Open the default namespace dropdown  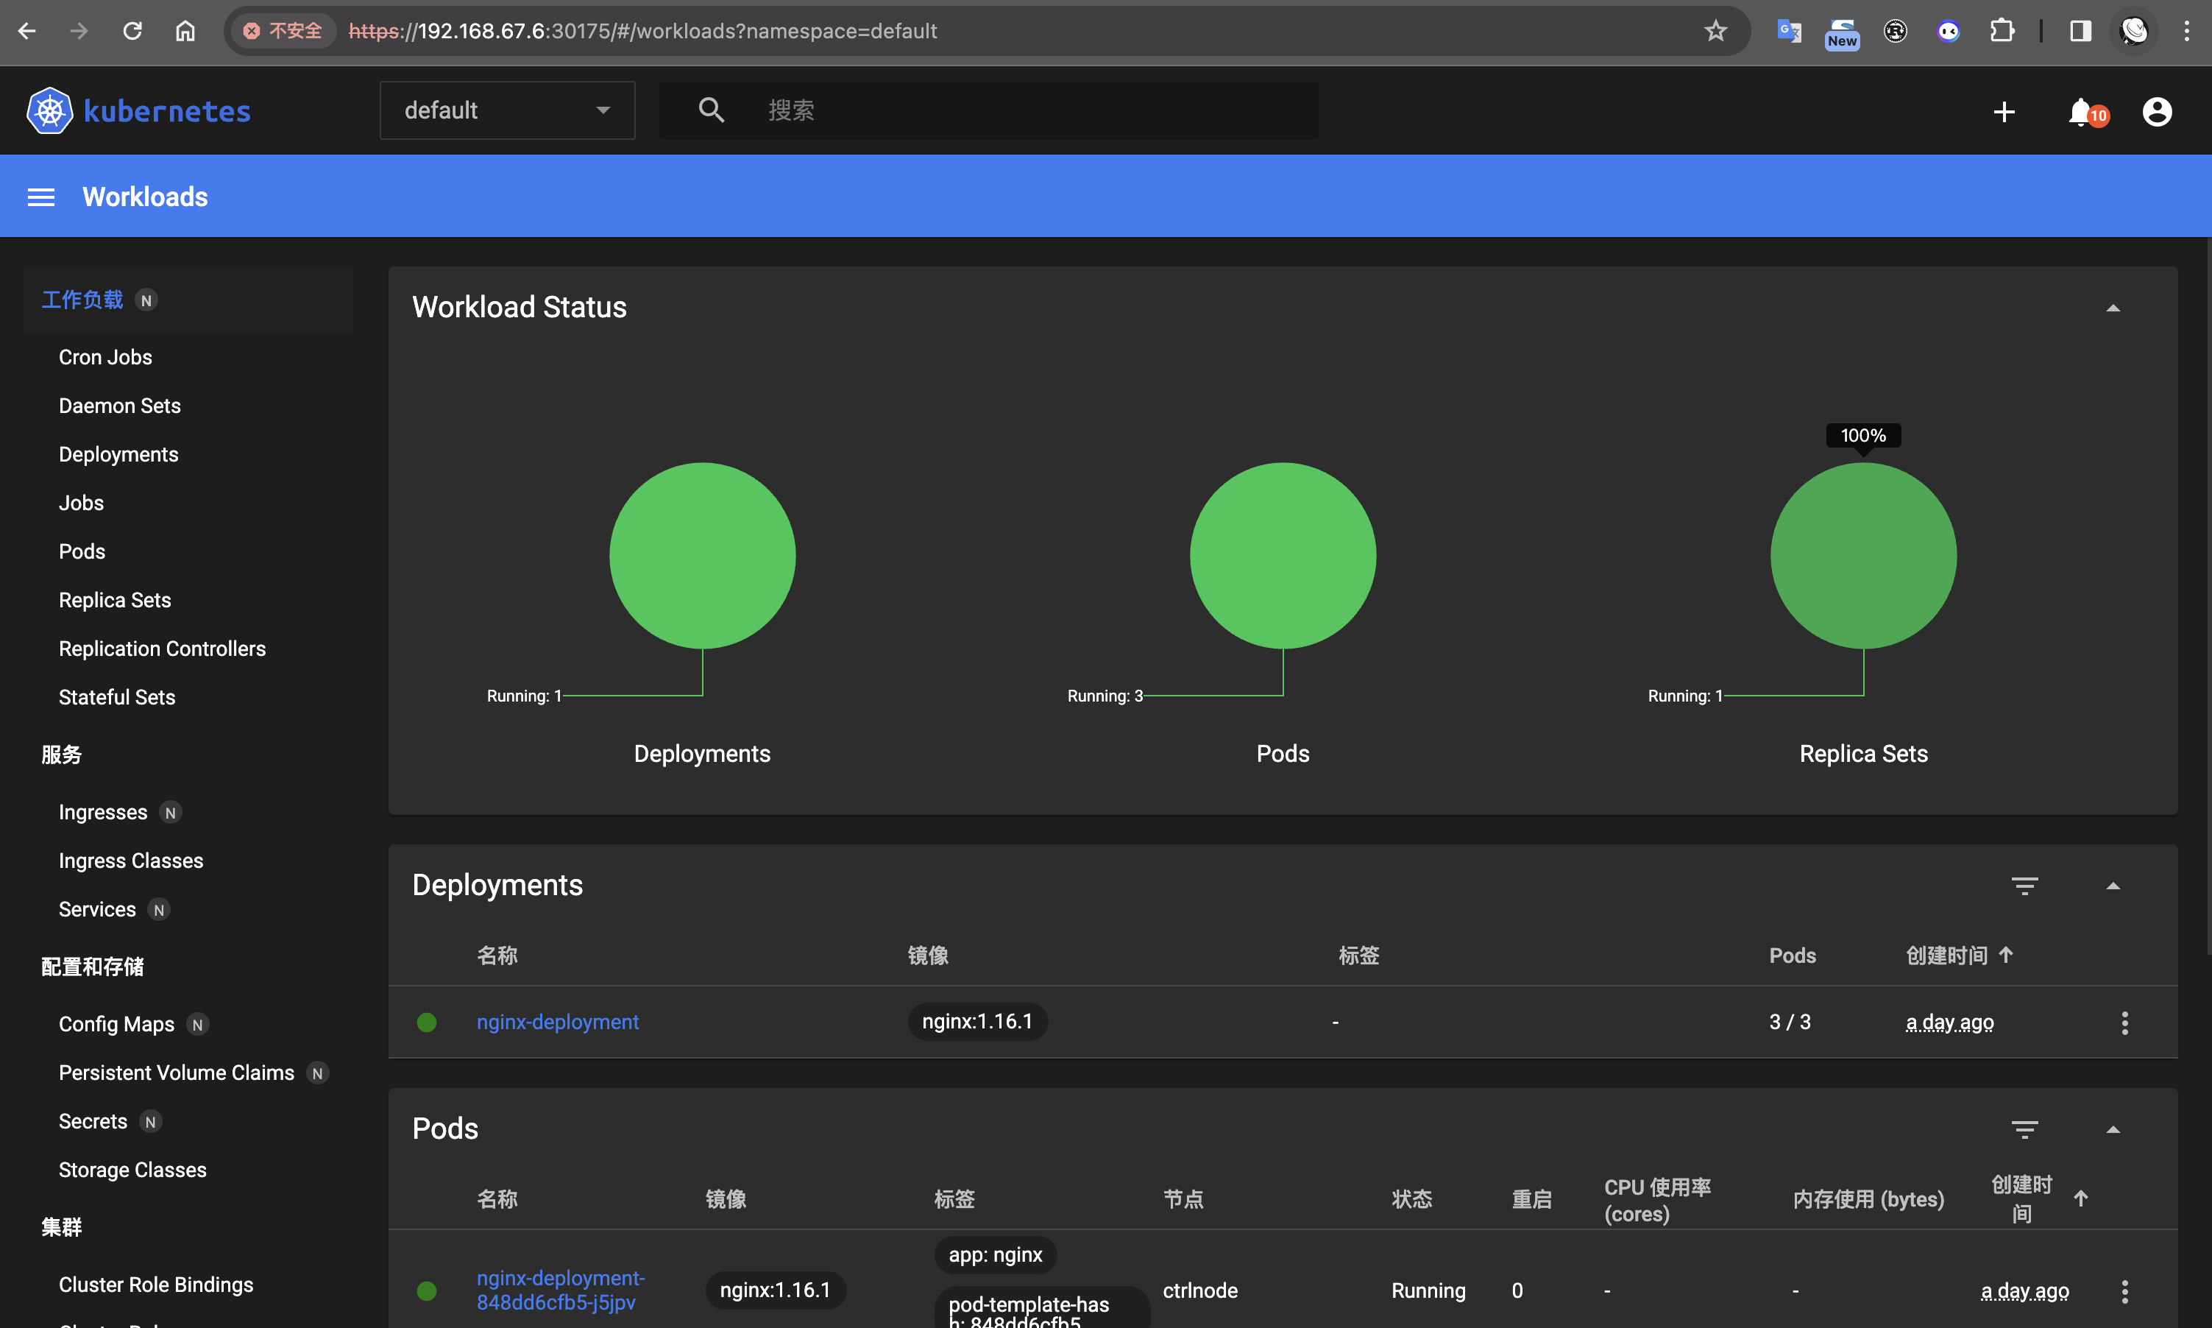coord(507,110)
